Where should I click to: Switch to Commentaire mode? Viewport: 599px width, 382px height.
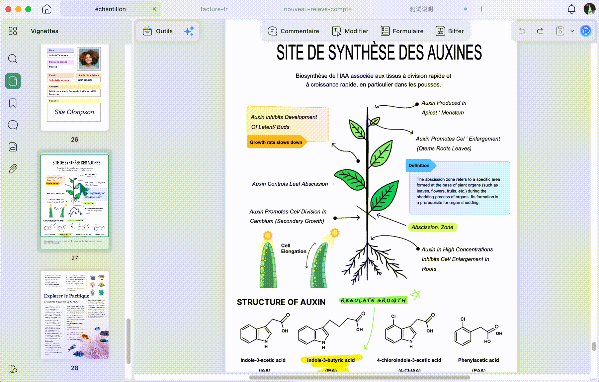click(x=293, y=31)
